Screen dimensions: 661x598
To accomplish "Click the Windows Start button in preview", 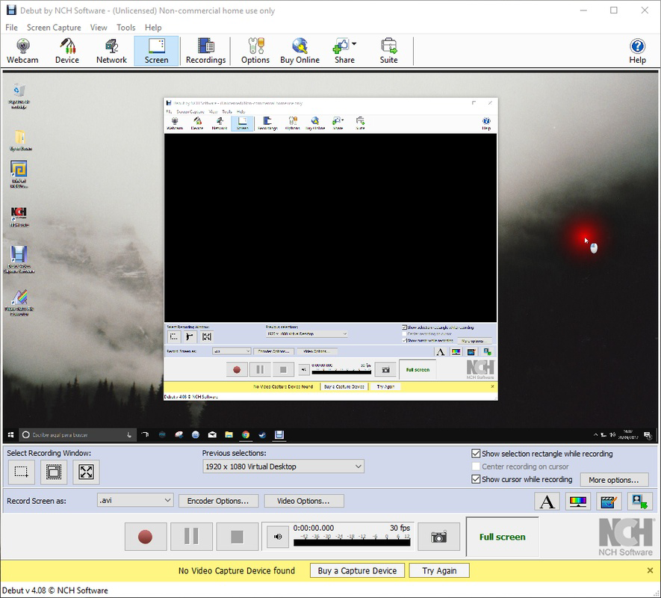I will (x=11, y=435).
